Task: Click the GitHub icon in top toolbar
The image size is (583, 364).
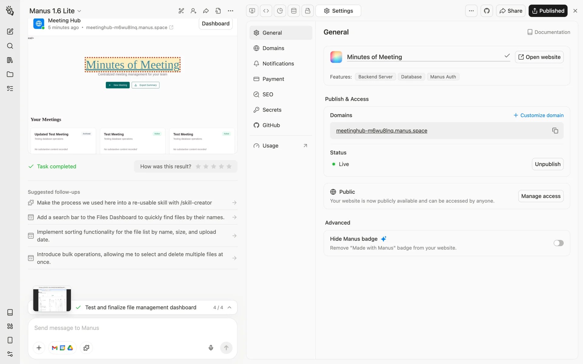Action: (x=487, y=11)
